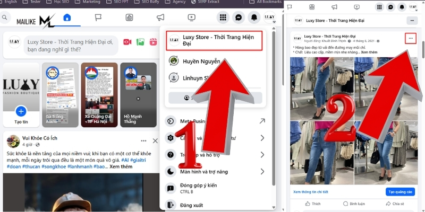Create a reel from composer
Viewport: 425px width, 212px height.
click(x=153, y=42)
